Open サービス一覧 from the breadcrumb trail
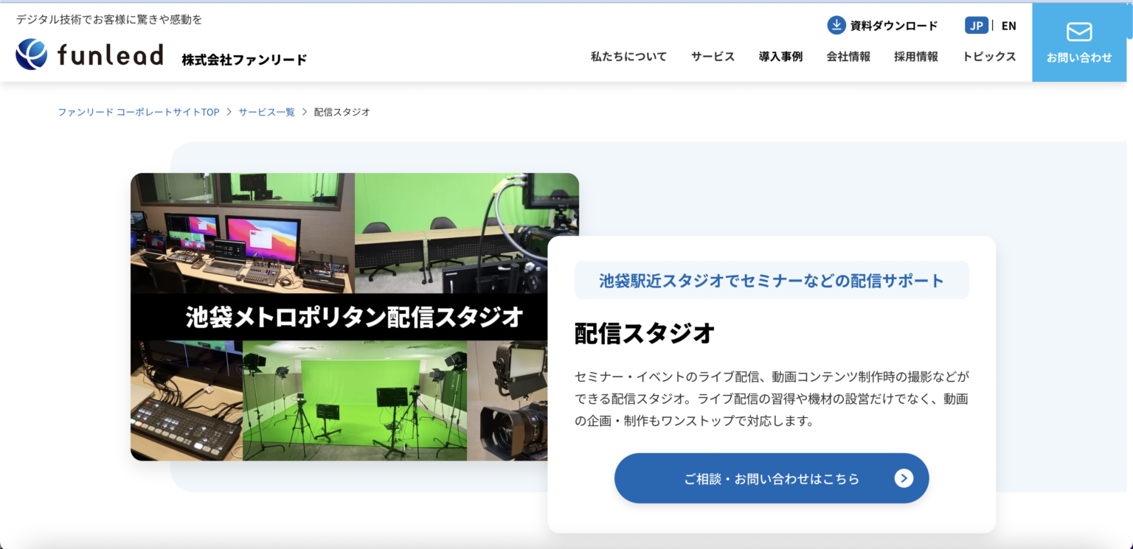 [x=266, y=111]
